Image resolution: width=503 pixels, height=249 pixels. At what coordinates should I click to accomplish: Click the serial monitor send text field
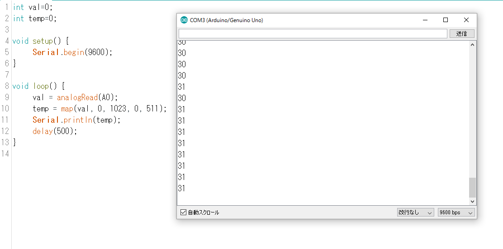(x=313, y=33)
